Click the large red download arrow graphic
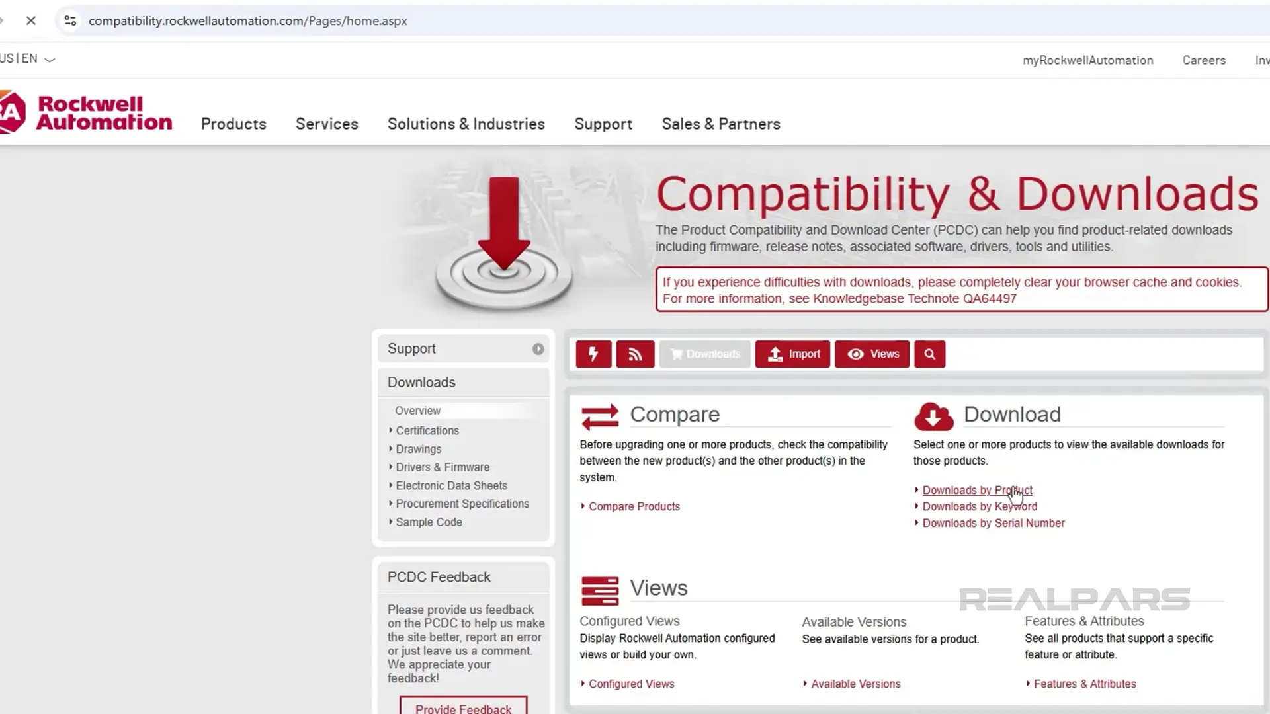The width and height of the screenshot is (1270, 714). (x=504, y=225)
